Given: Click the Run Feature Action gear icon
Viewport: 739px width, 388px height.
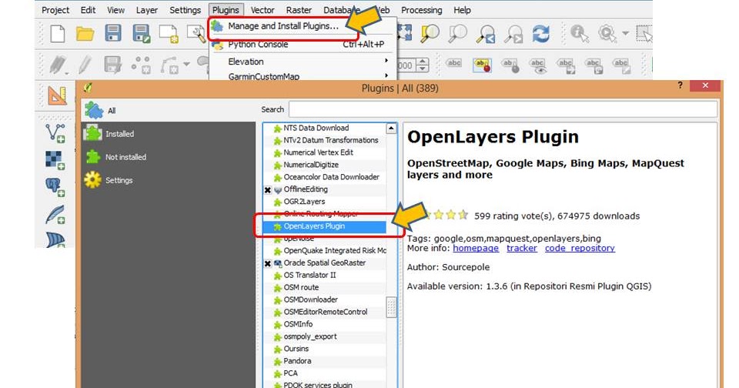Looking at the screenshot, I should [607, 33].
